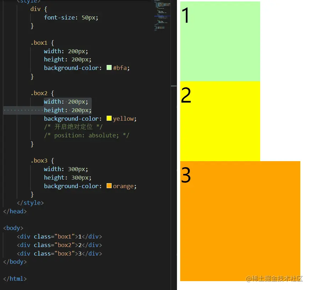
Task: Click the '</style>' closing tag
Action: (x=30, y=203)
